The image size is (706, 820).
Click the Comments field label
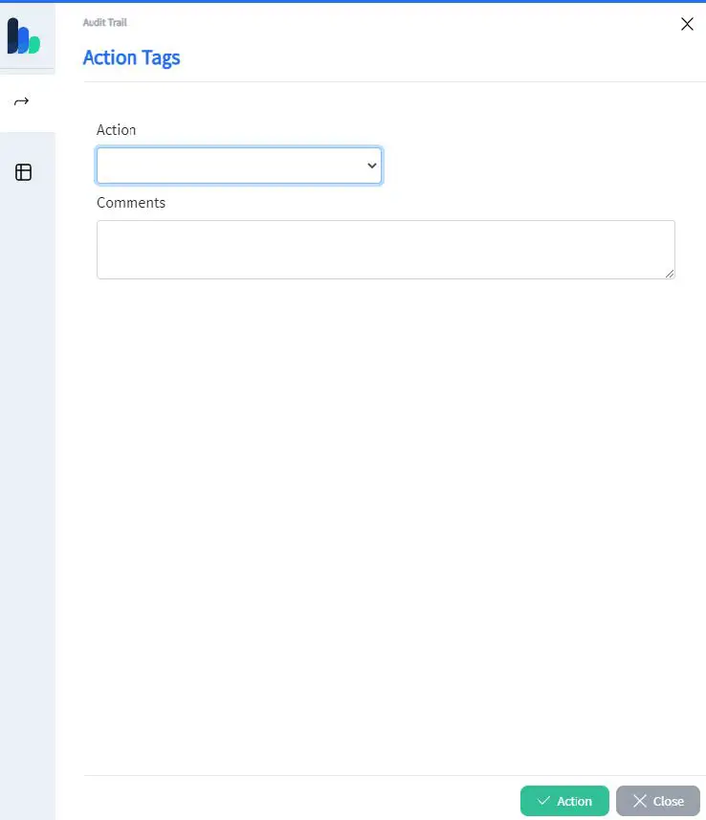coord(131,202)
